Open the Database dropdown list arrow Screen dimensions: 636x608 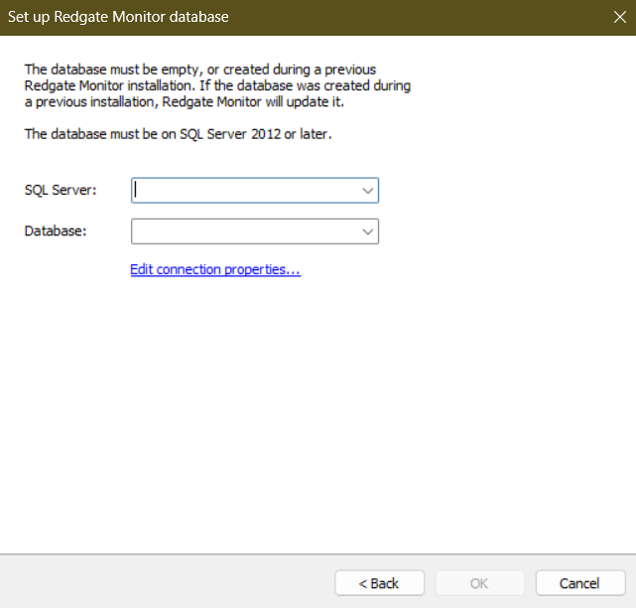[x=367, y=231]
